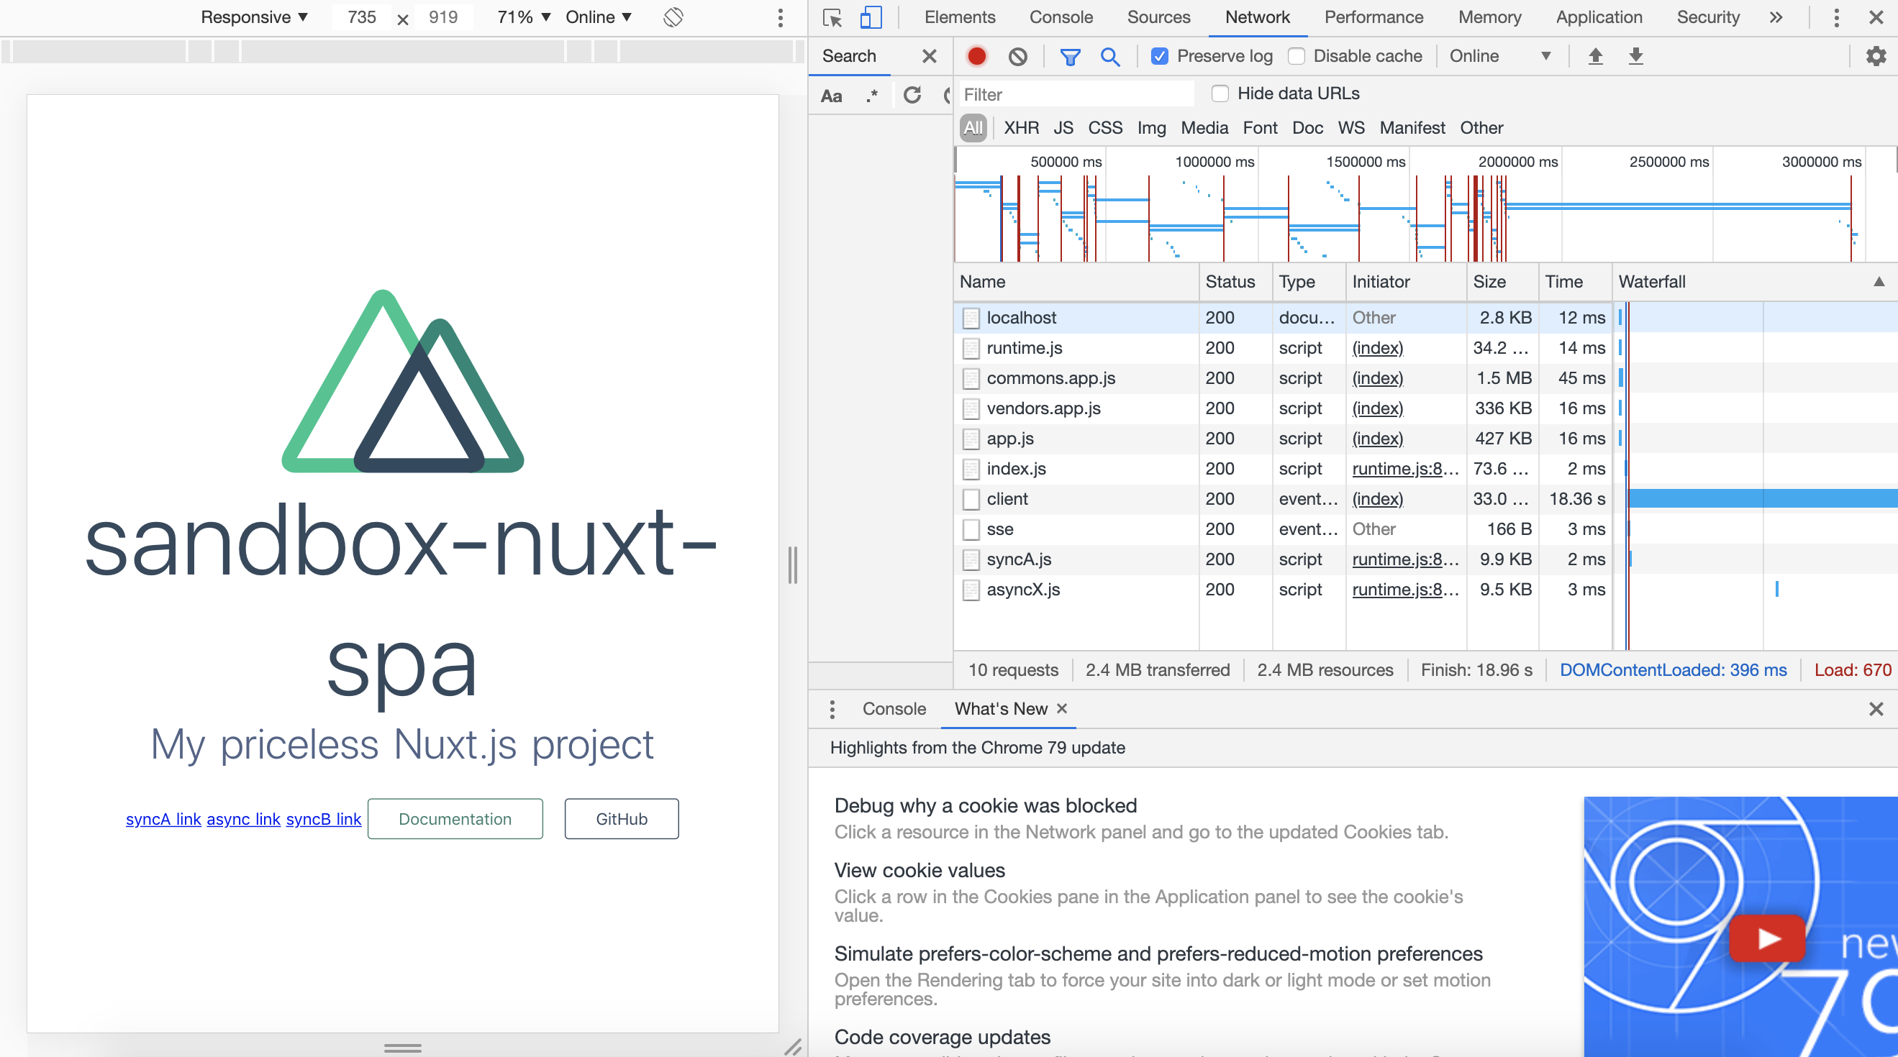Check the Hide data URLs checkbox
The width and height of the screenshot is (1898, 1057).
tap(1220, 93)
